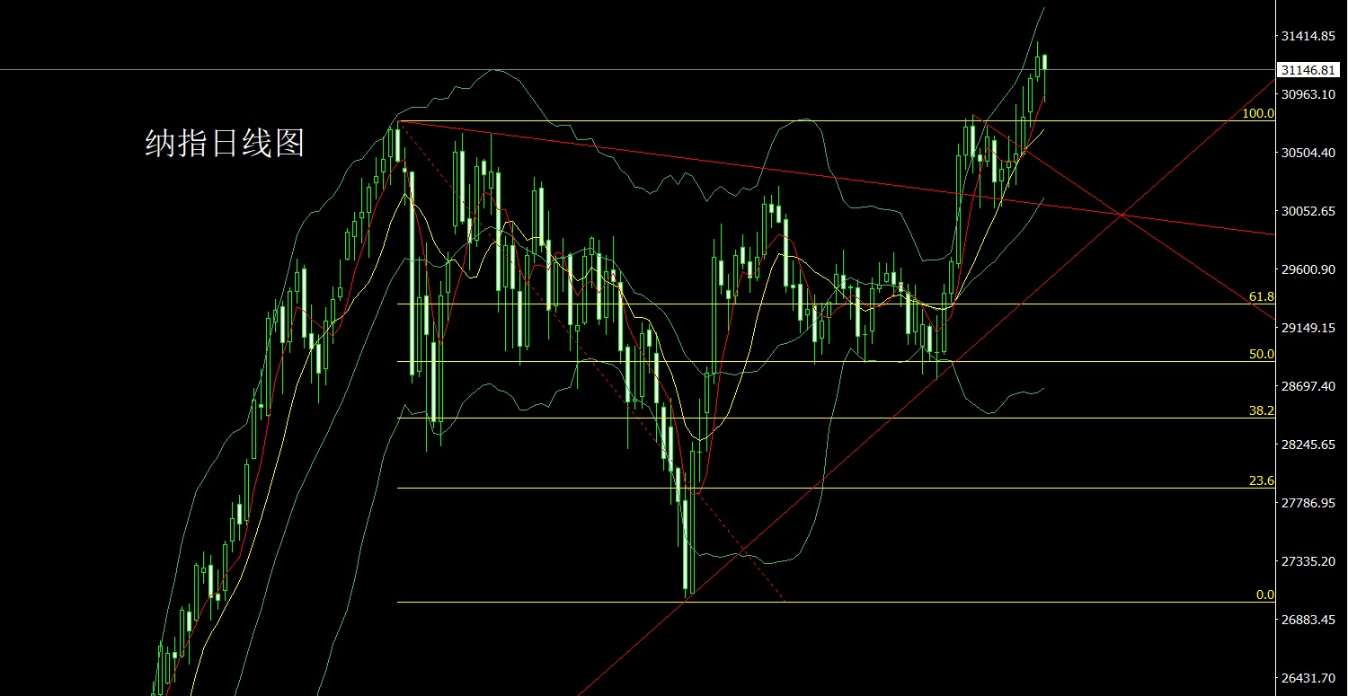Click the 30963.10 price axis label
Screen dimensions: 1348x696
[x=1308, y=94]
